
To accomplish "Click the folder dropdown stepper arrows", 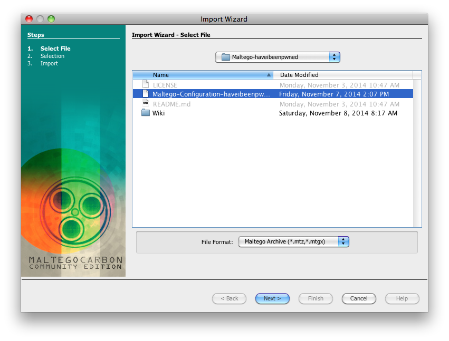I will click(x=335, y=57).
